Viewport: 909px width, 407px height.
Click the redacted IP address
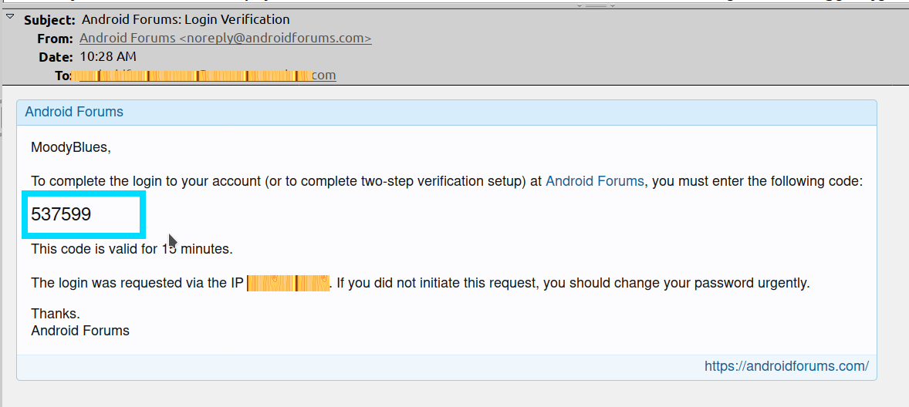coord(288,284)
